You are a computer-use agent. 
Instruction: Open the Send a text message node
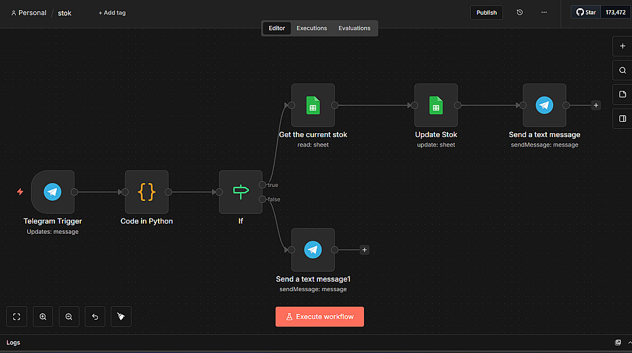pos(544,105)
